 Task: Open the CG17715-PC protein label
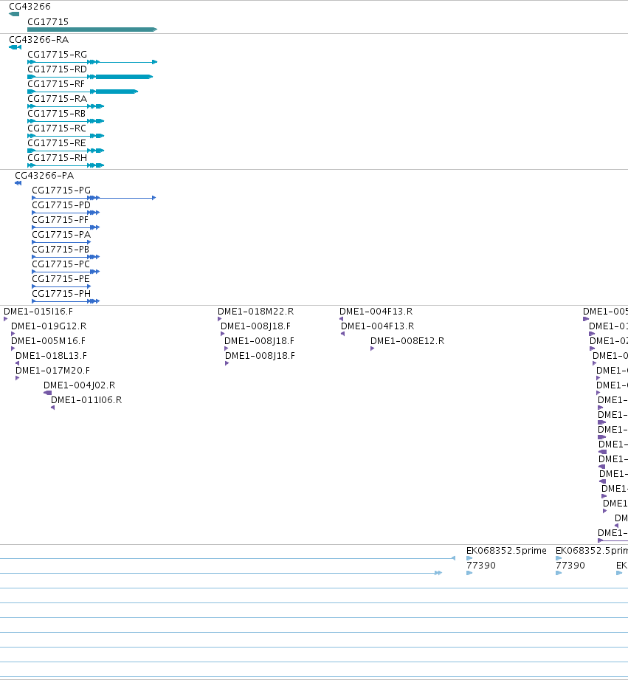pyautogui.click(x=61, y=264)
